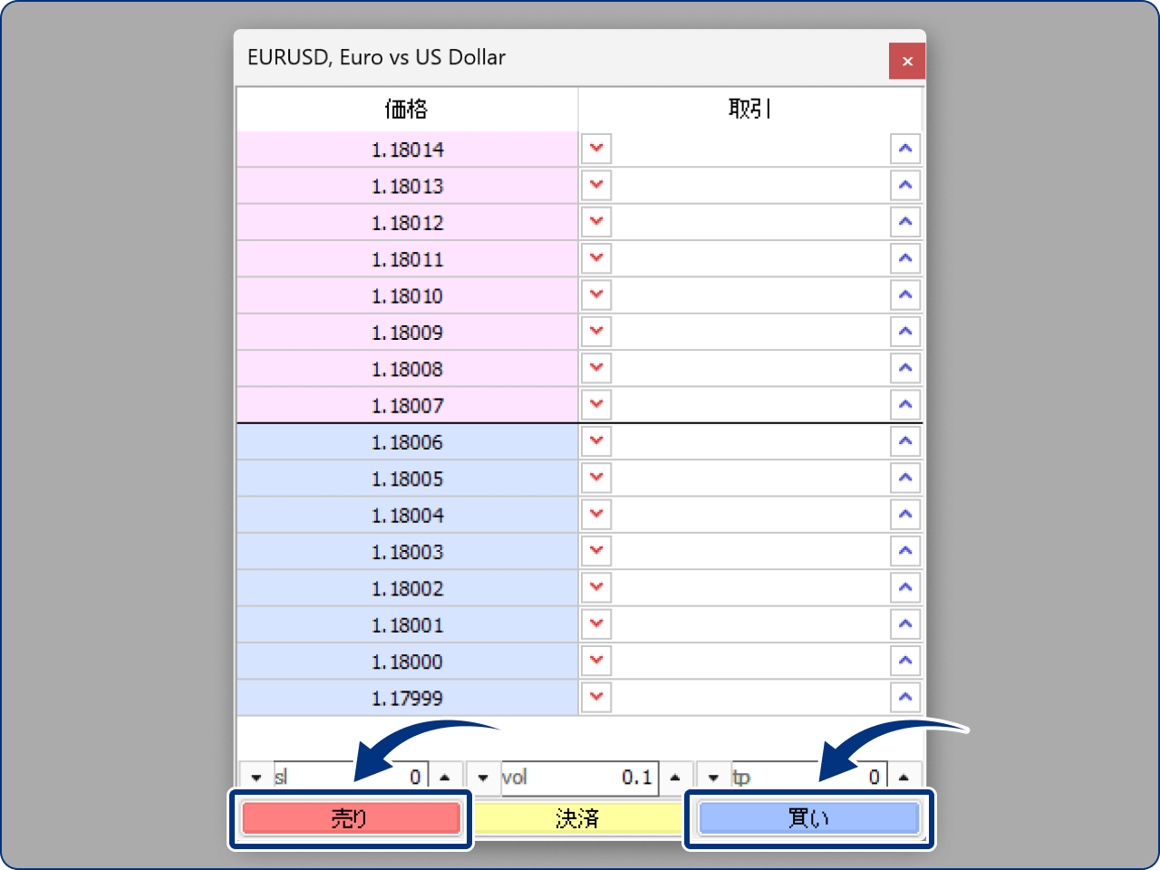This screenshot has height=870, width=1160.
Task: Decrease the vol volume value
Action: (x=483, y=778)
